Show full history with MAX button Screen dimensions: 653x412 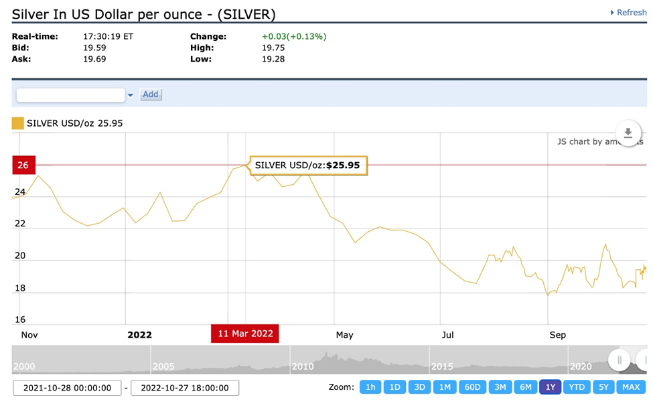(631, 387)
